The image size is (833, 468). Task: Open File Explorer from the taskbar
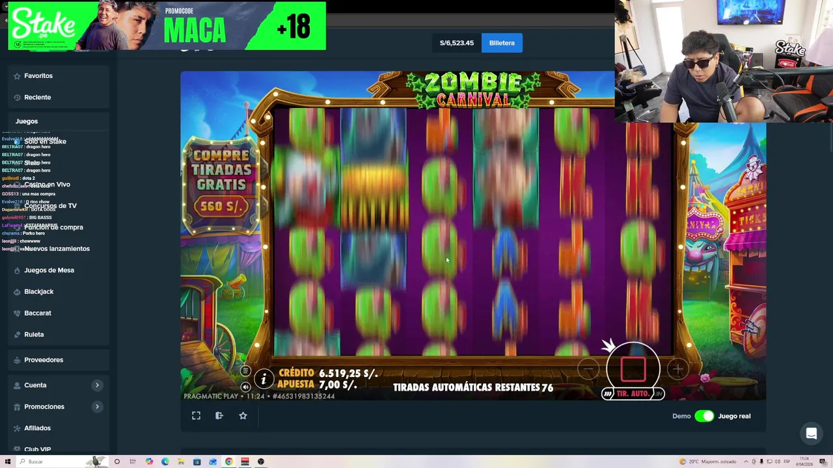click(x=181, y=461)
